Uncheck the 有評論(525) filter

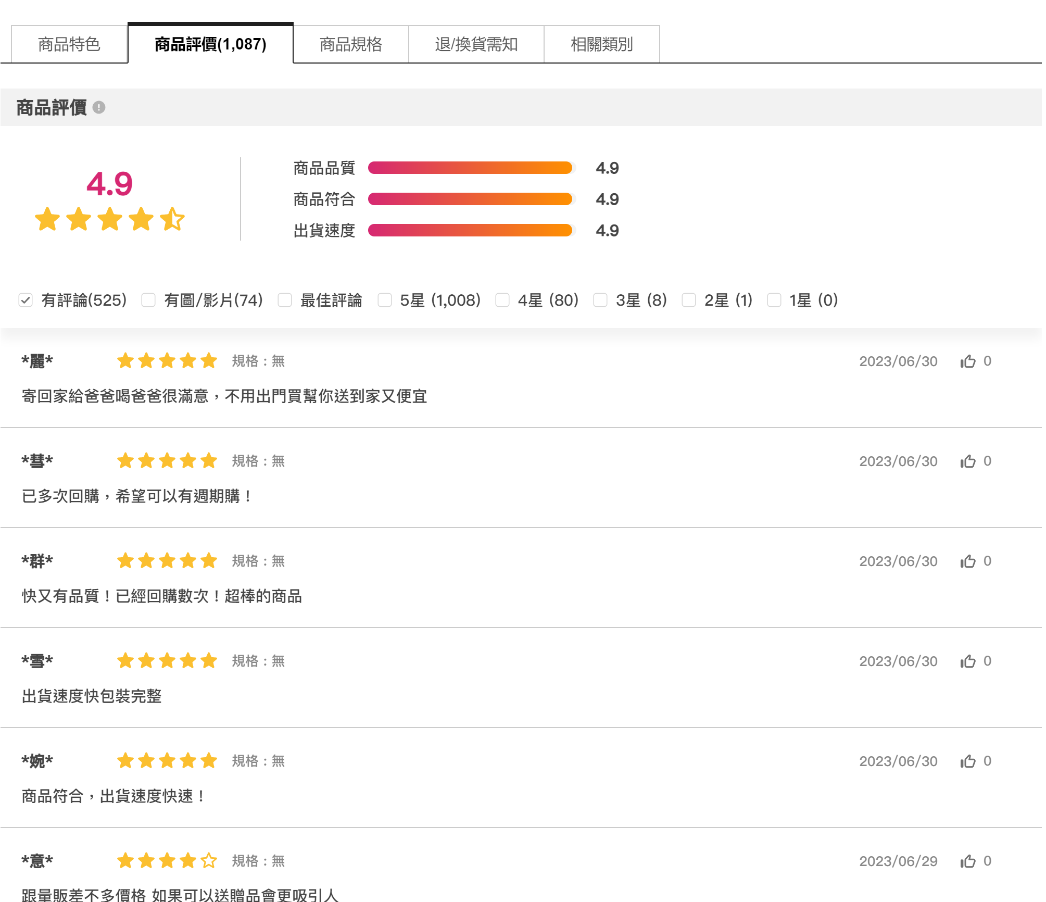click(26, 300)
